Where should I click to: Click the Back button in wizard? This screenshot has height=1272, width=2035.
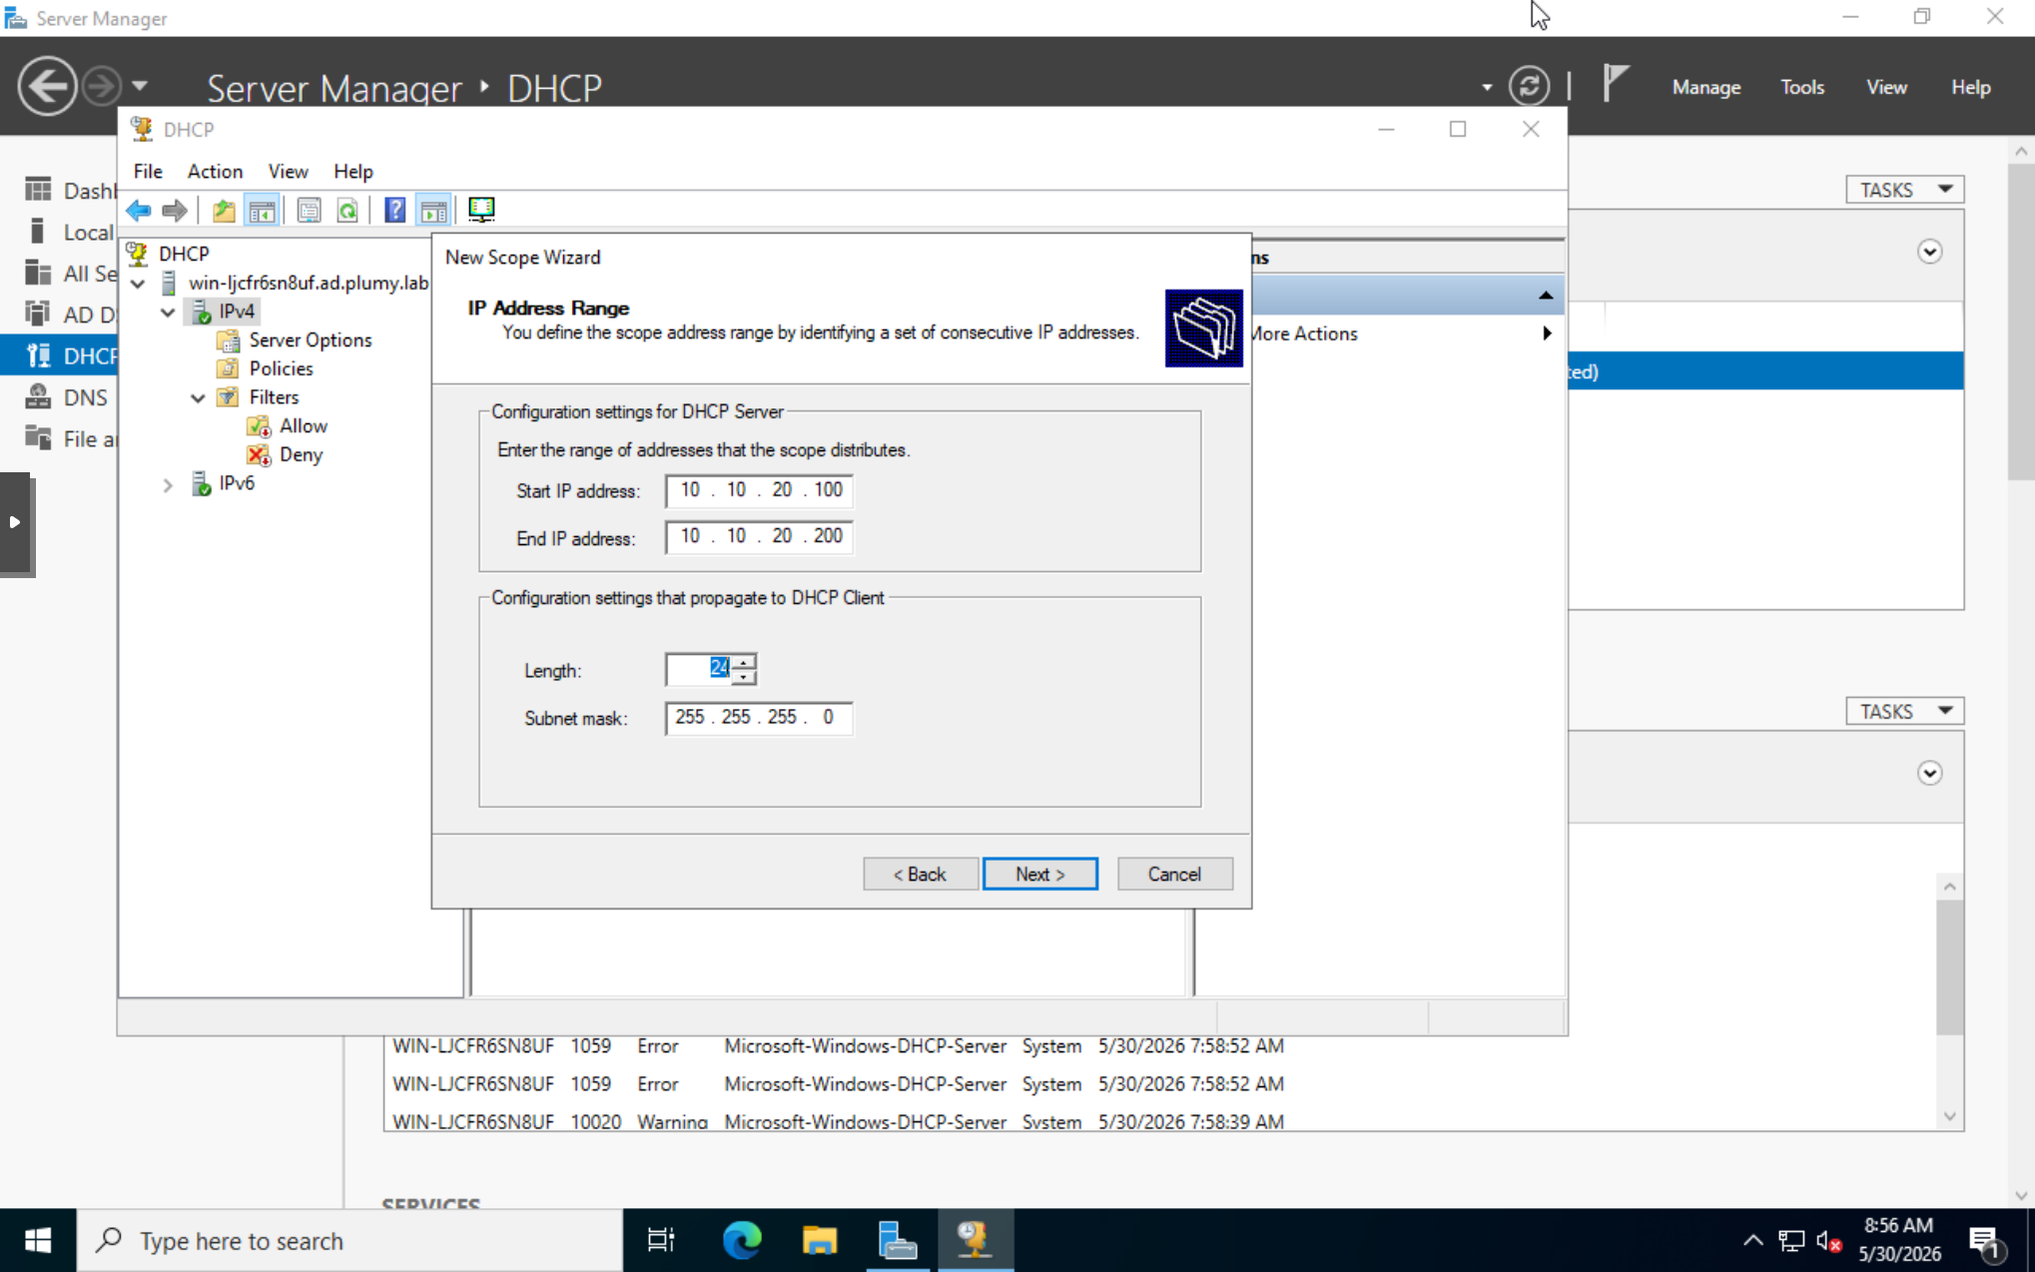pyautogui.click(x=920, y=874)
